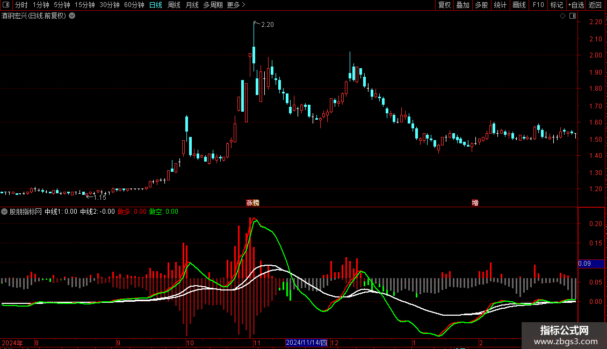This screenshot has width=607, height=349.
Task: Open the 股朋指标网 indicator dropdown icon
Action: pos(4,212)
